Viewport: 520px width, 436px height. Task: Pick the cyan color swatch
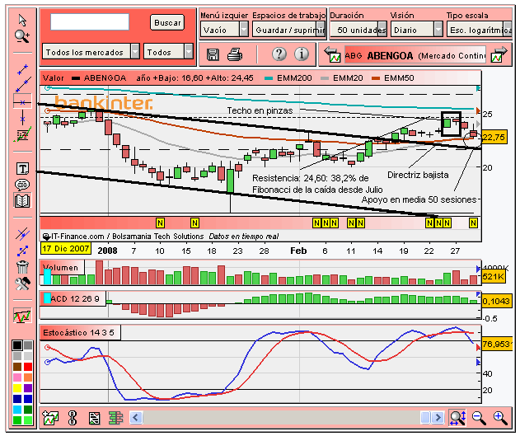pyautogui.click(x=17, y=409)
